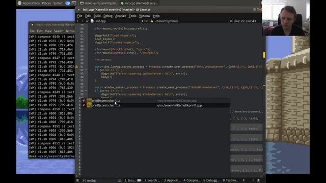Open the Tools menu in Qt Creator
The width and height of the screenshot is (326, 183).
coord(132,16)
